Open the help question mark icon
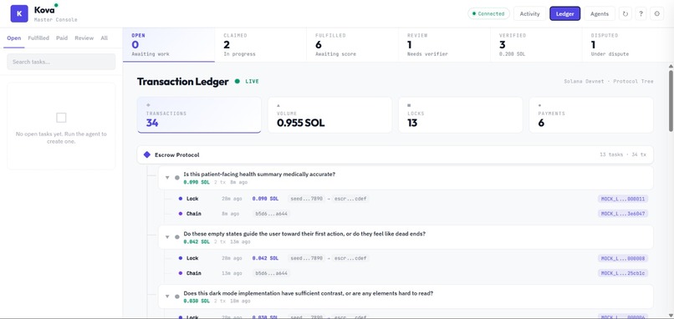Viewport: 674px width, 319px height. [641, 13]
